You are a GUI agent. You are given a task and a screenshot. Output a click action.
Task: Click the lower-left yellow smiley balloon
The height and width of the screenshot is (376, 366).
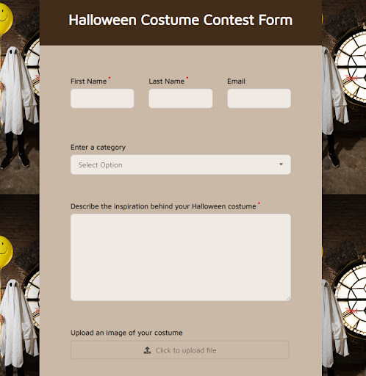coord(5,251)
